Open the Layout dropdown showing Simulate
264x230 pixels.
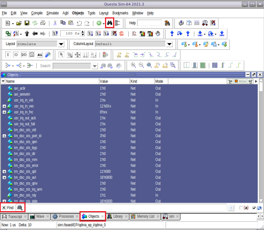pos(61,44)
